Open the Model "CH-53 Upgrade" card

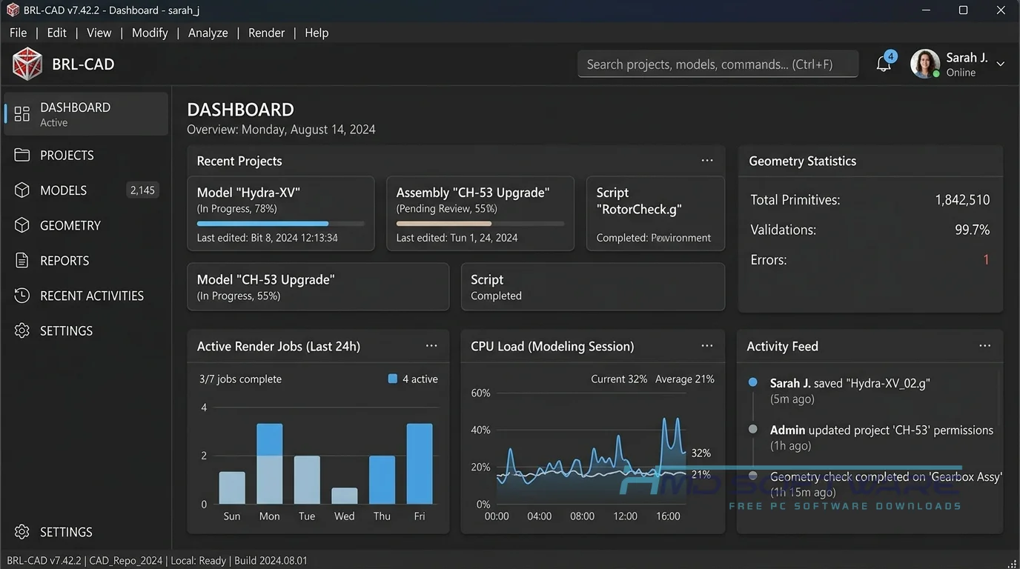click(318, 287)
